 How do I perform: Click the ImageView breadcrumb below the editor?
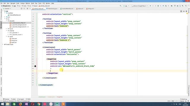coord(60,97)
